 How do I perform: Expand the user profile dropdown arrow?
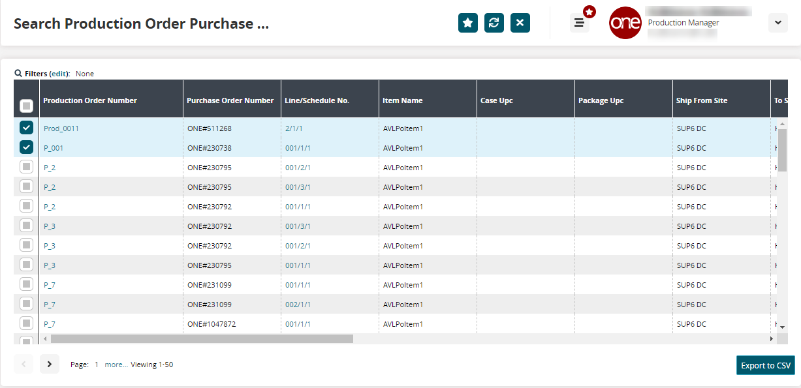coord(777,23)
